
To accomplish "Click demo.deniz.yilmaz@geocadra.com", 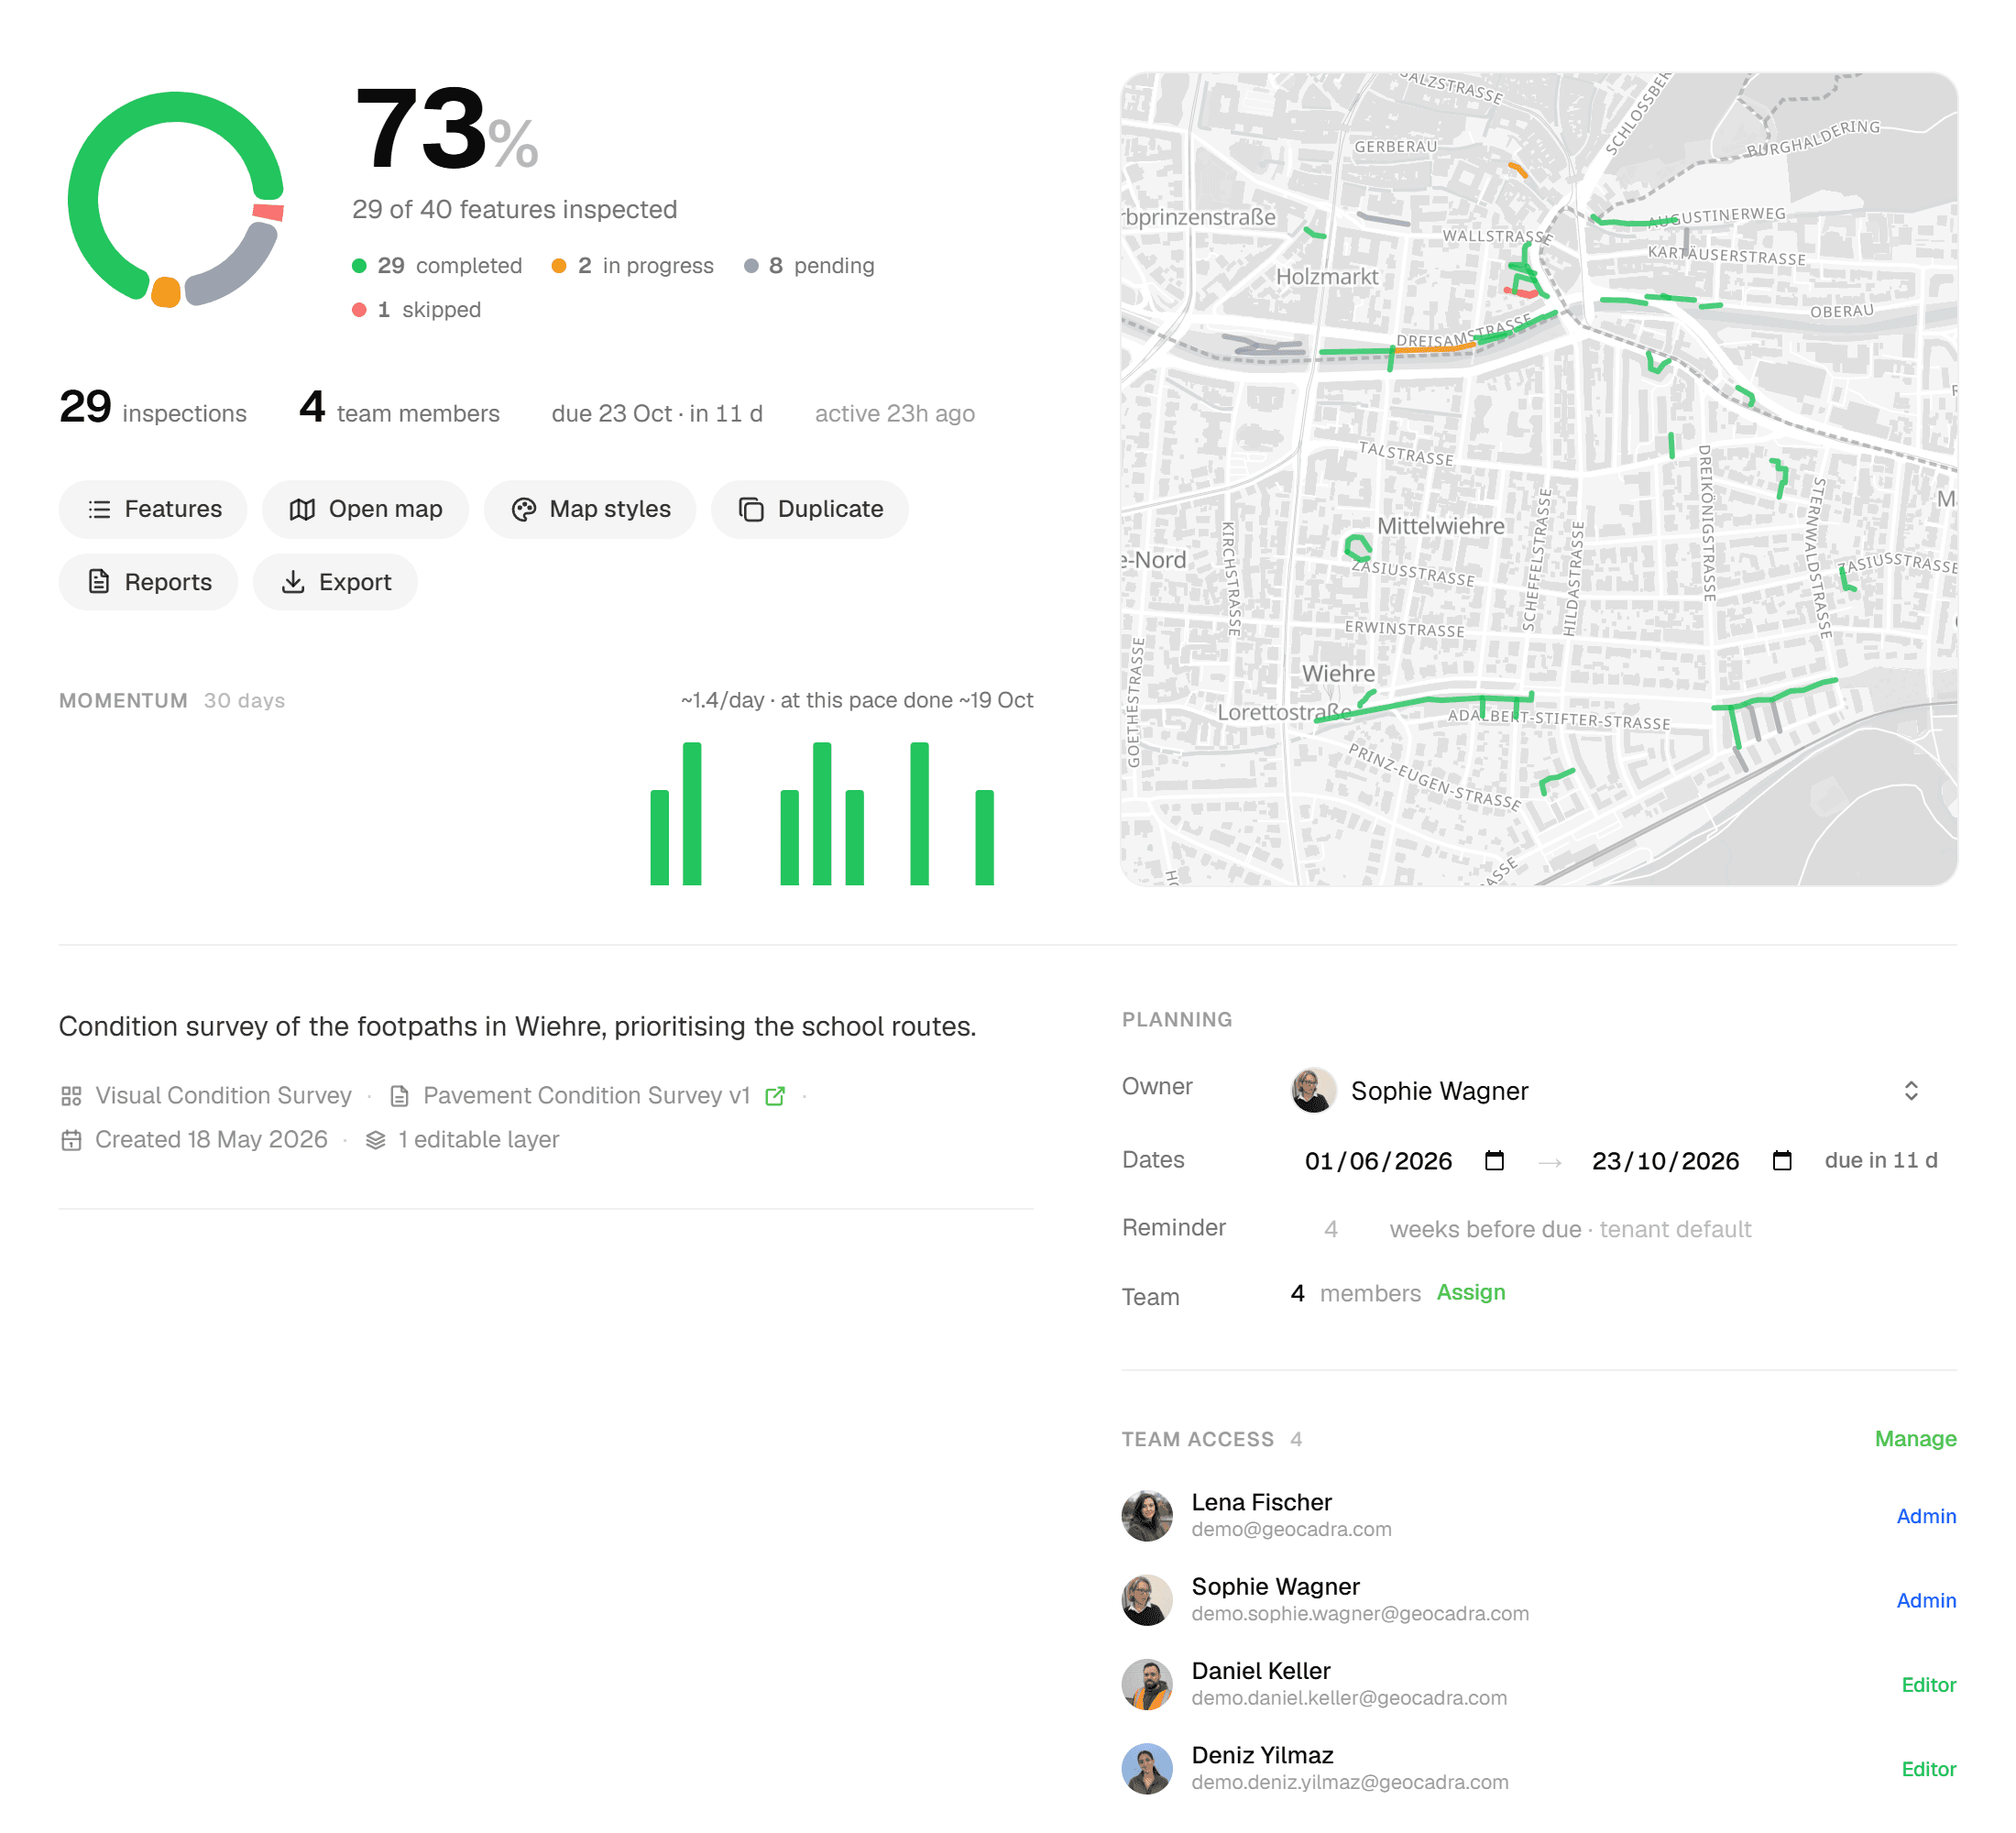I will 1350,1782.
